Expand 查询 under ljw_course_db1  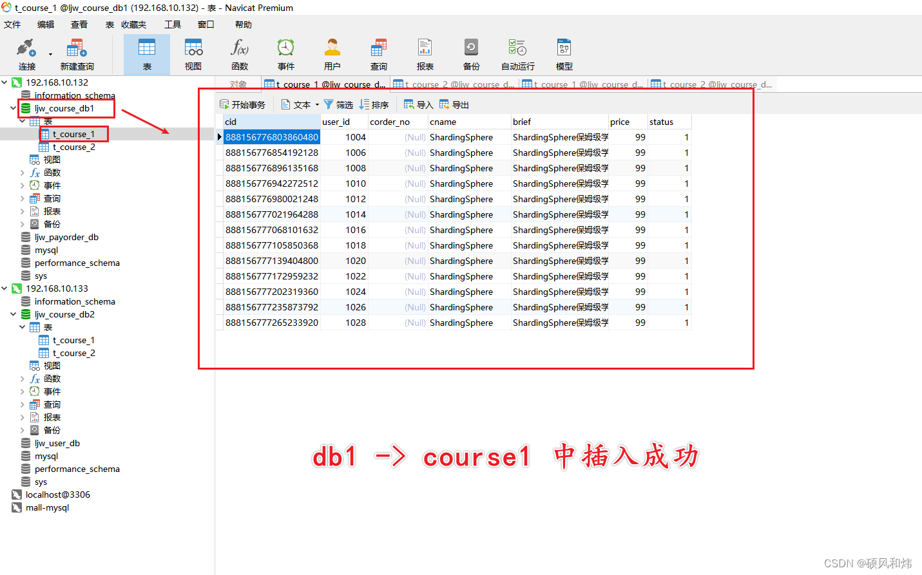click(x=23, y=198)
